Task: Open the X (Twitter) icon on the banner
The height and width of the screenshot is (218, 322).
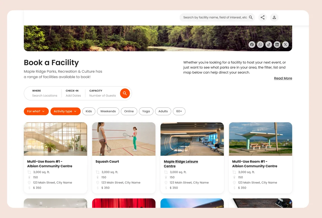Action: click(x=285, y=44)
